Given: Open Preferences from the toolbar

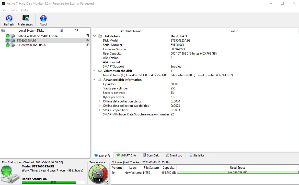Looking at the screenshot, I should tap(25, 19).
